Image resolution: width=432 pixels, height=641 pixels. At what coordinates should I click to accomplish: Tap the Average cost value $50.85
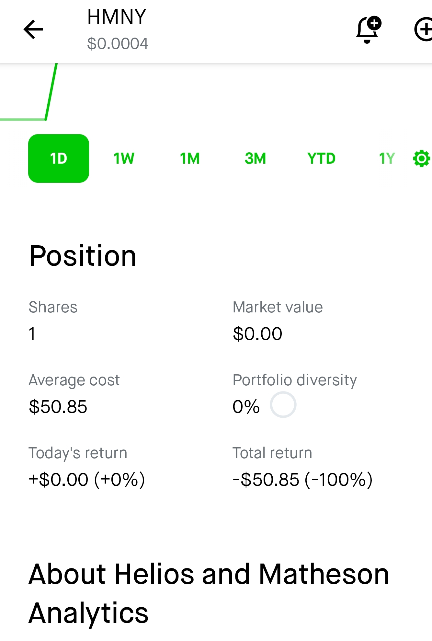(x=58, y=407)
